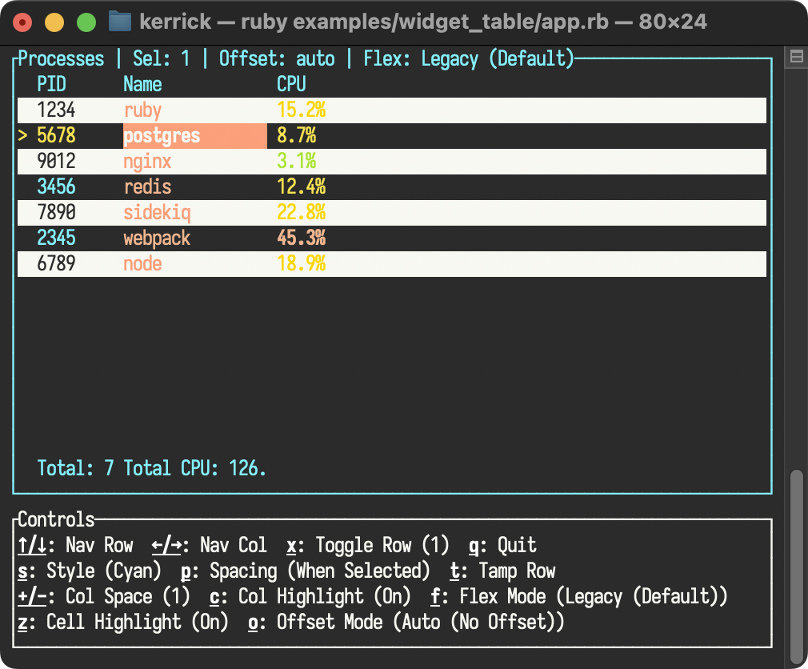The image size is (808, 669).
Task: Click the split pane icon above scrollbar
Action: (796, 57)
